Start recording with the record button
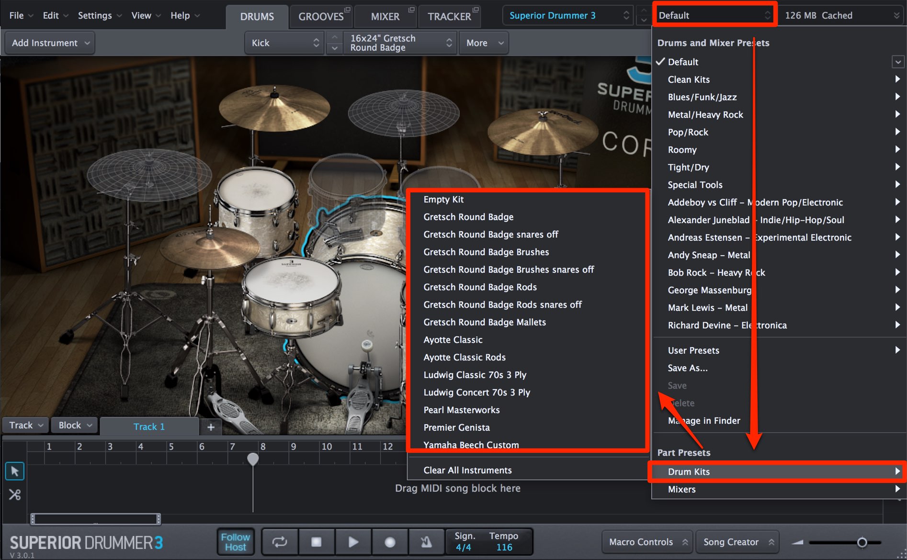The image size is (907, 560). pyautogui.click(x=390, y=542)
